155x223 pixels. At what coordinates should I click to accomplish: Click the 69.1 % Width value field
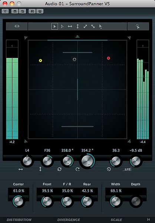pyautogui.click(x=116, y=191)
